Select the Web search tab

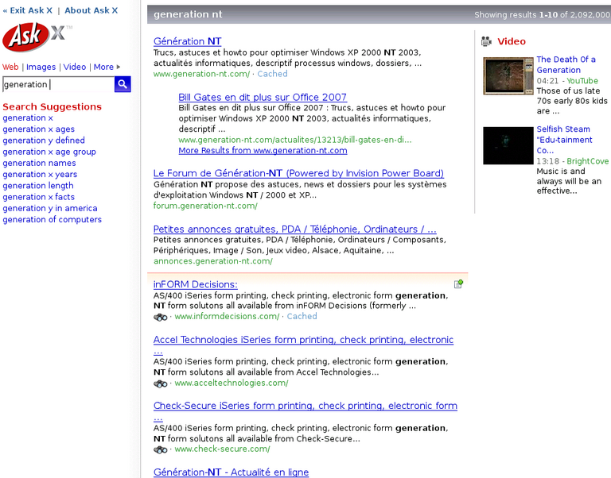10,67
